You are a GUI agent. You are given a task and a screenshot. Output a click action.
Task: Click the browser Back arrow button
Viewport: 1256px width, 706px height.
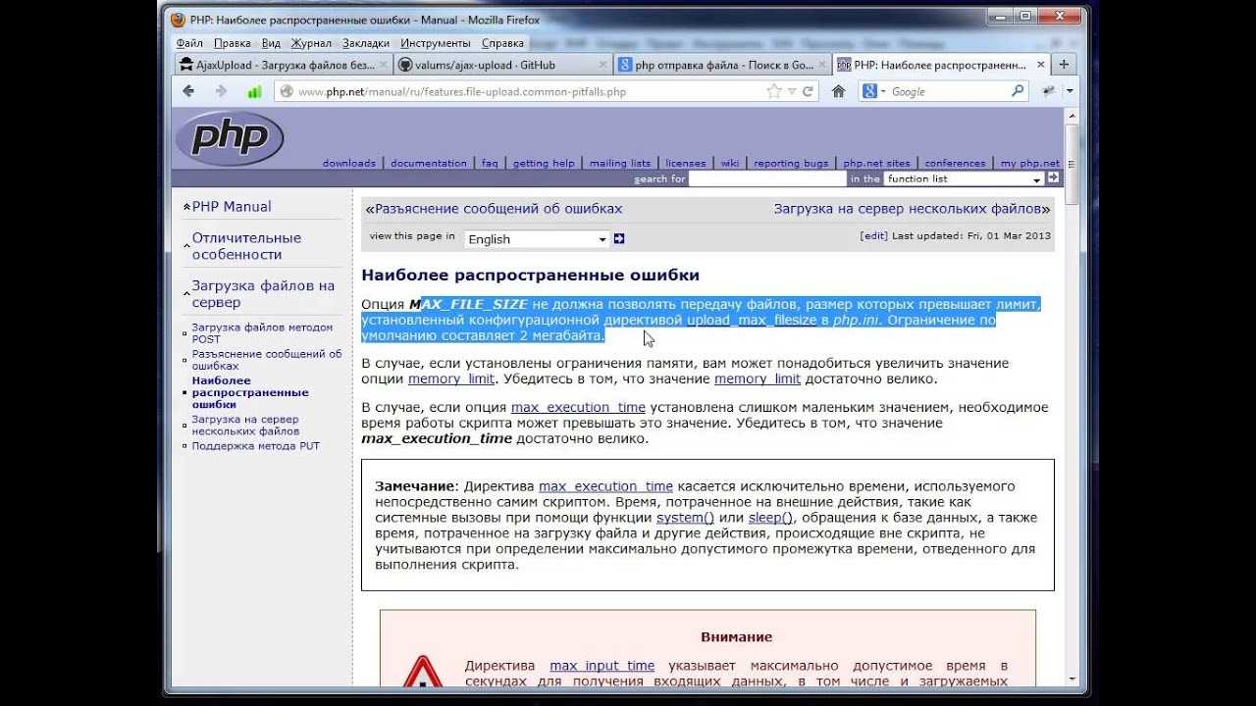coord(188,91)
